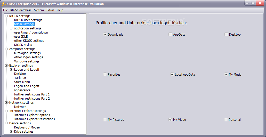Close the KIOSK Enterprise window

pos(260,3)
